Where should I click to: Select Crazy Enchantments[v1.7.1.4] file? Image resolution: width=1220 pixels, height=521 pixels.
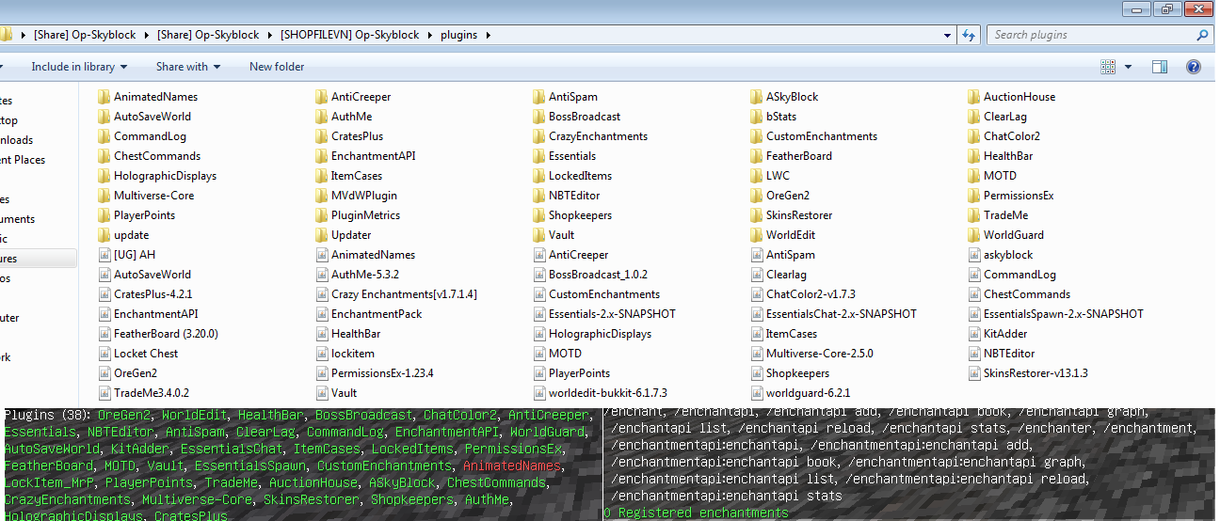tap(395, 294)
